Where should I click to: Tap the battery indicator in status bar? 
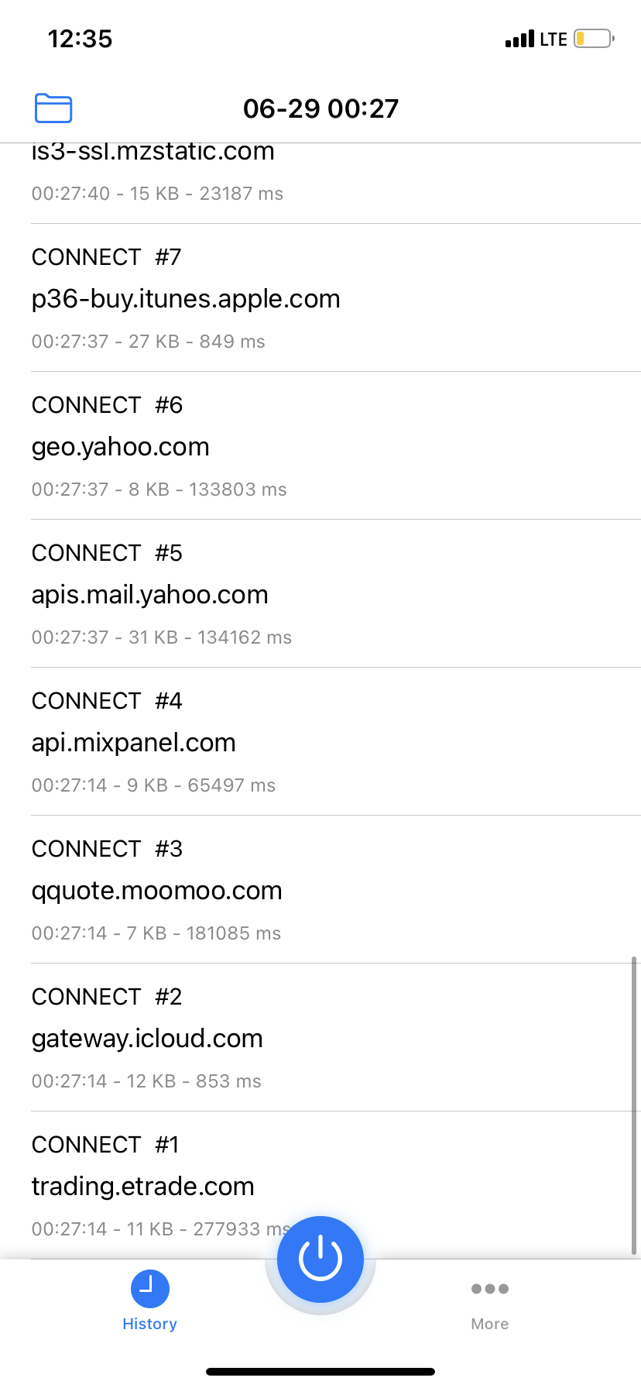[x=594, y=39]
